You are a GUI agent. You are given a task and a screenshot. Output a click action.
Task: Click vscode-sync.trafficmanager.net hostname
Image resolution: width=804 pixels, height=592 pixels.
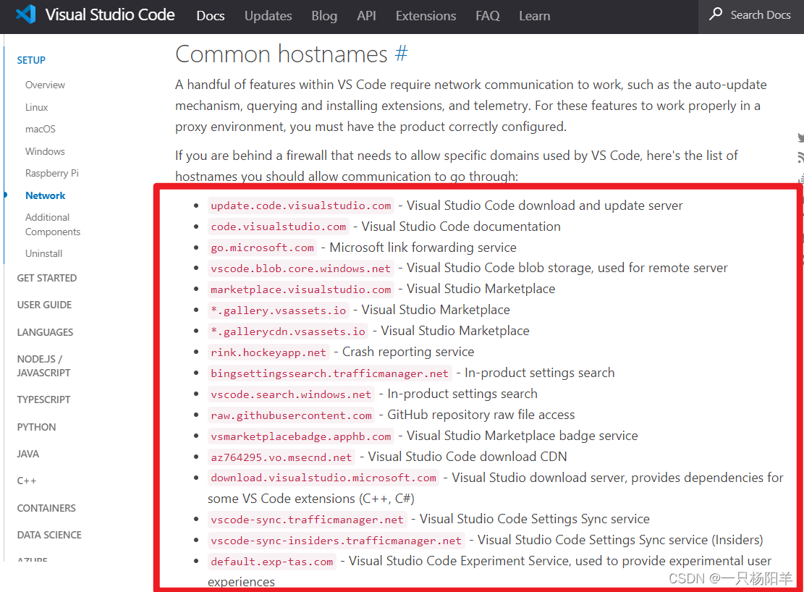[x=307, y=520]
